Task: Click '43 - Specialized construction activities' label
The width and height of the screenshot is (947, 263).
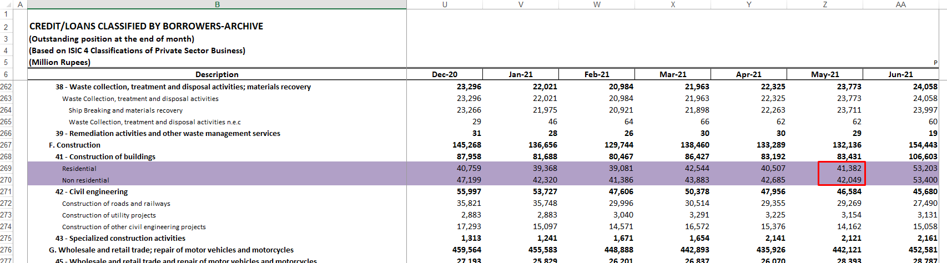Action: [120, 238]
